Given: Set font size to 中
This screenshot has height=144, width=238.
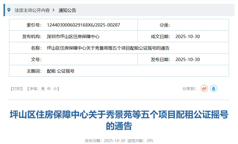Looking at the screenshot, I should click(x=49, y=89).
